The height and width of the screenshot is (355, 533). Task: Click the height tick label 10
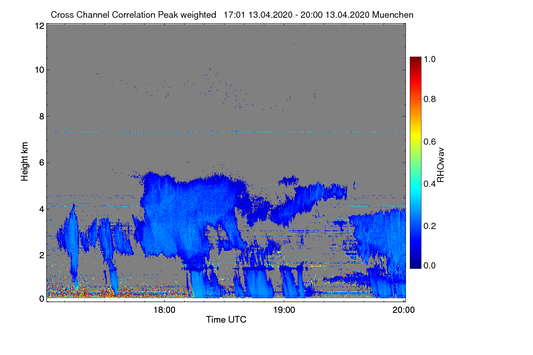[39, 70]
